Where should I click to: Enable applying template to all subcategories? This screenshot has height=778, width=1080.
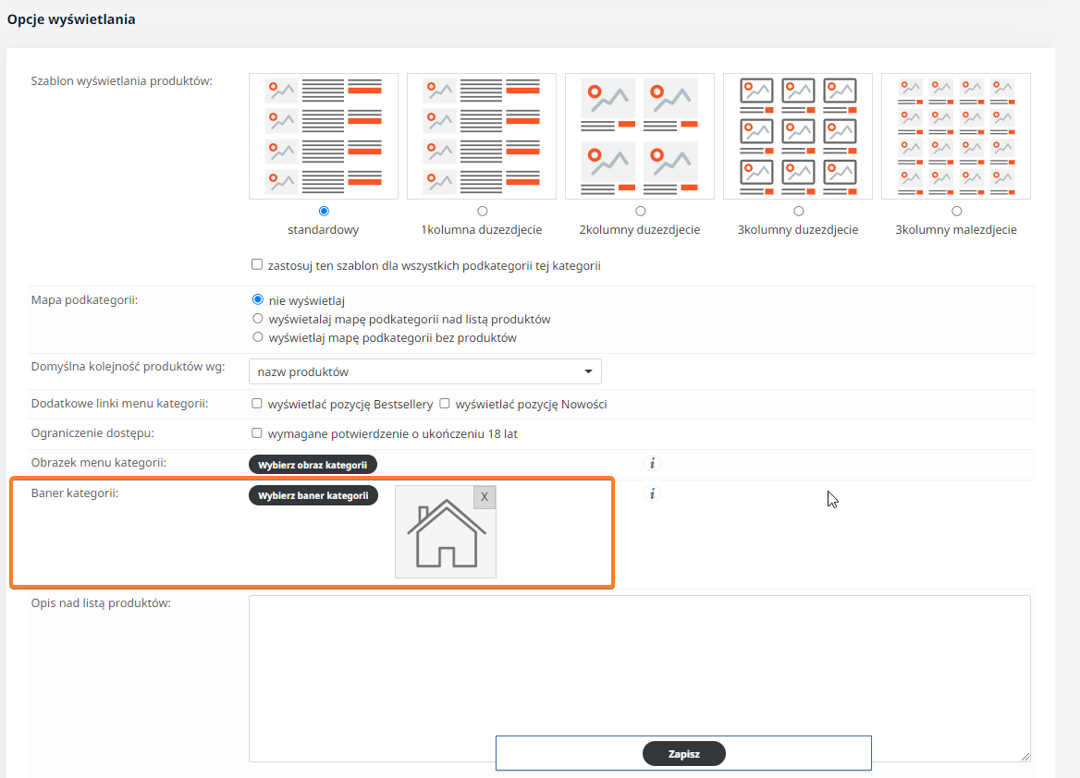point(257,265)
